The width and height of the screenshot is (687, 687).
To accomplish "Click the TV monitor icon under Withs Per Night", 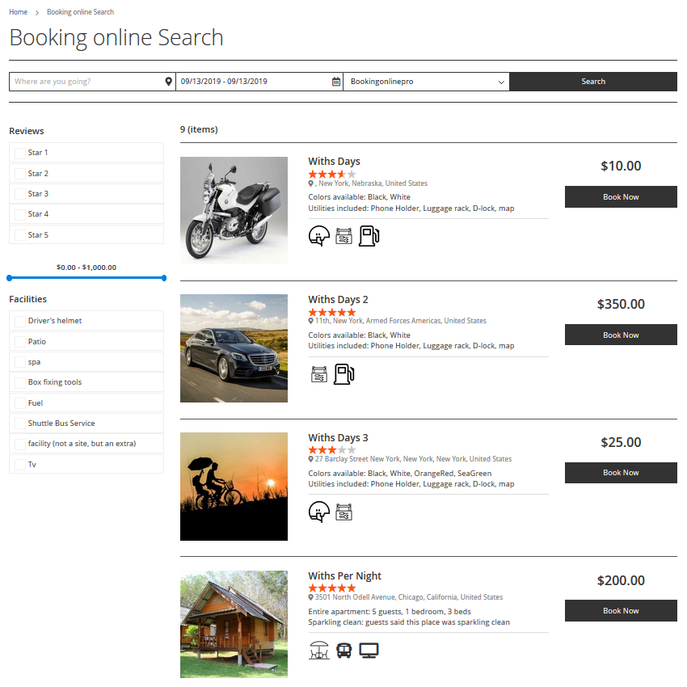I will click(369, 650).
